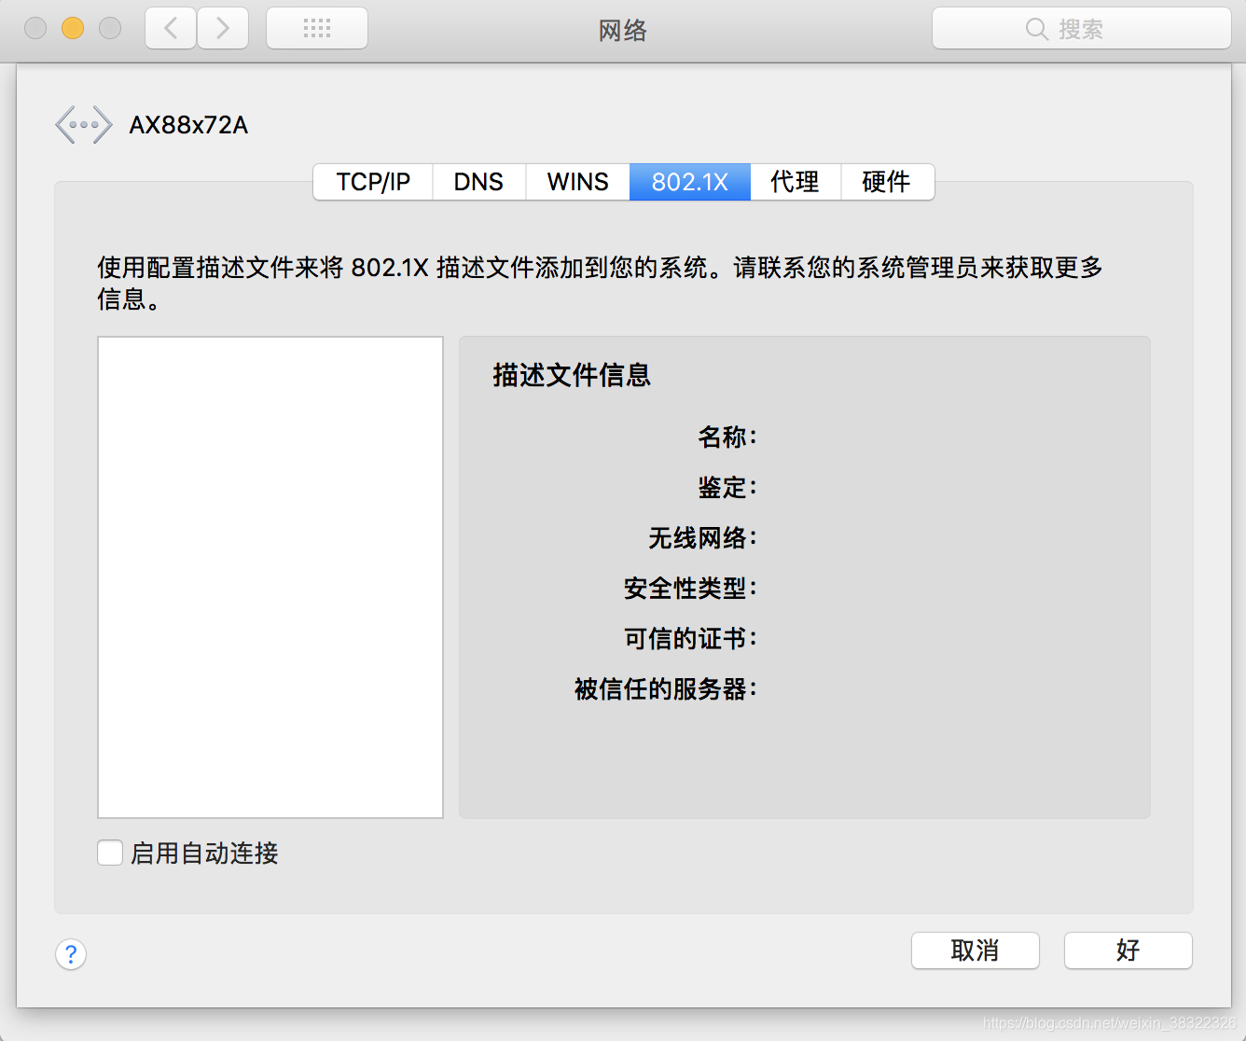Click the AX88x72A network interface icon
The width and height of the screenshot is (1246, 1041).
84,124
